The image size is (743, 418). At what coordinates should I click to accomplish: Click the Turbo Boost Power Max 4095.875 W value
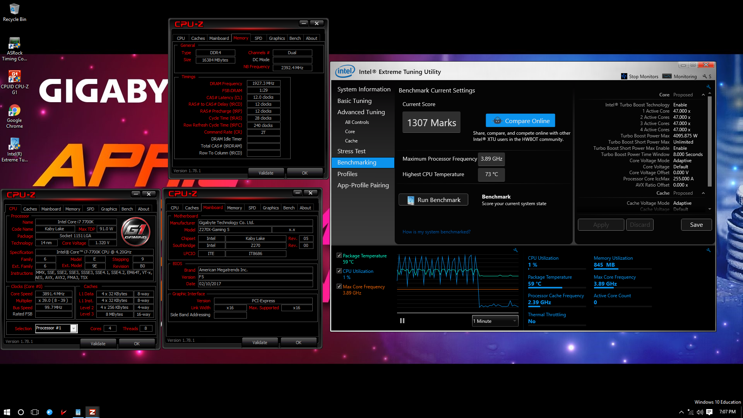[x=685, y=136]
